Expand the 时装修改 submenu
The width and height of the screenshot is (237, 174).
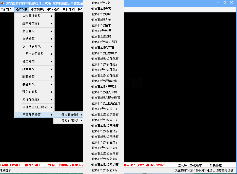coord(34,77)
